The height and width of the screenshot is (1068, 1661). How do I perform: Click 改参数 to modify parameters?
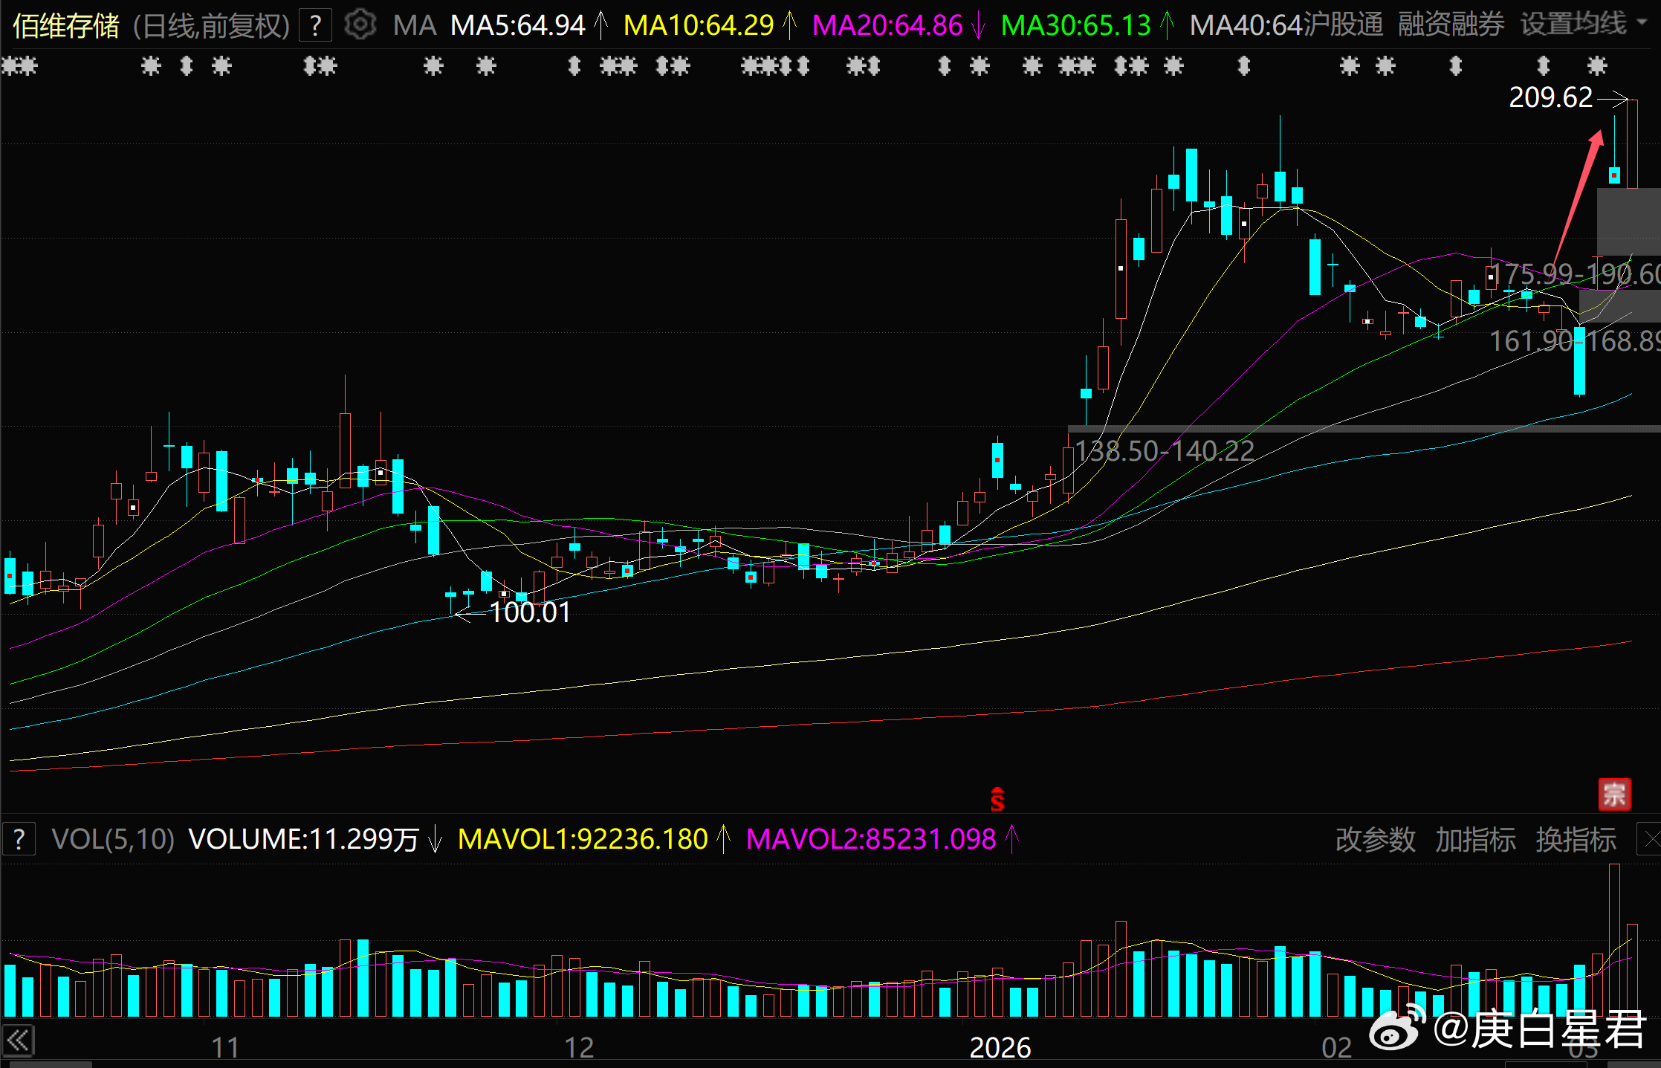1375,840
